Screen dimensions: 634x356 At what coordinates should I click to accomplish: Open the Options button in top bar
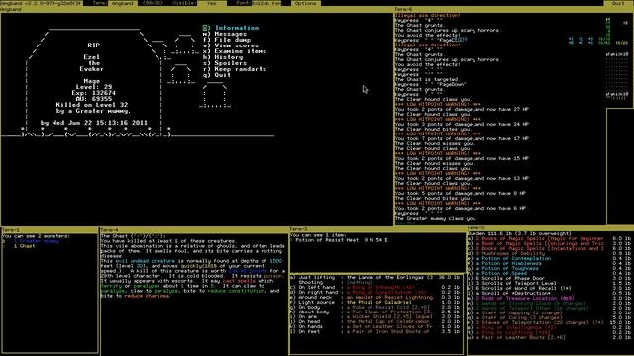305,3
